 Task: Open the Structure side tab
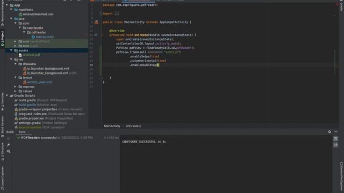coord(2,151)
